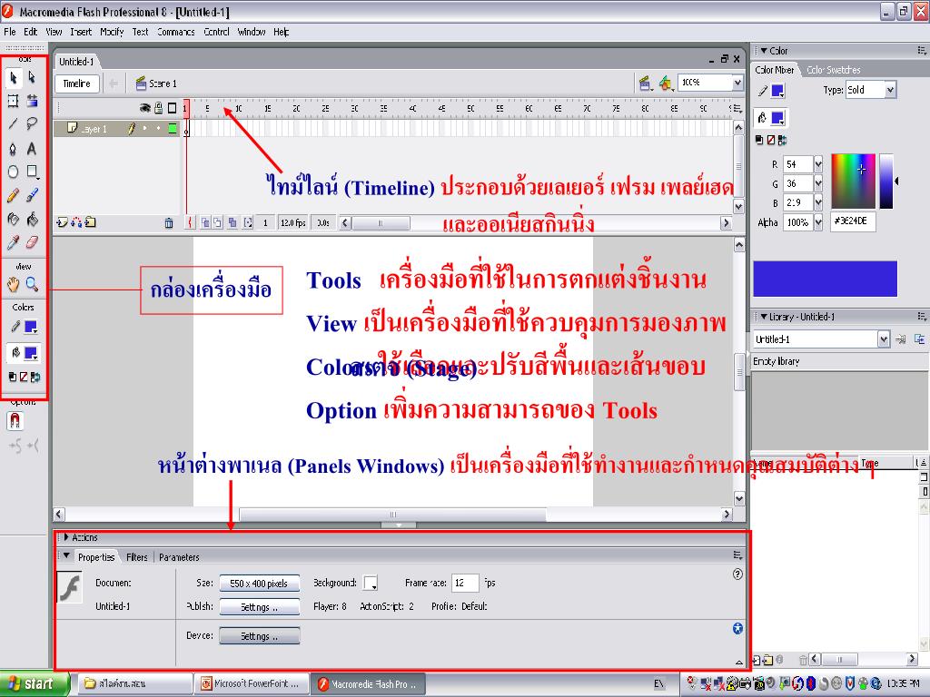Switch to the Filters tab
Viewport: 930px width, 697px height.
coord(137,557)
